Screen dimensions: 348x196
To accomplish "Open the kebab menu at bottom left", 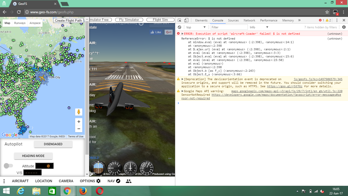I will click(x=4, y=181).
